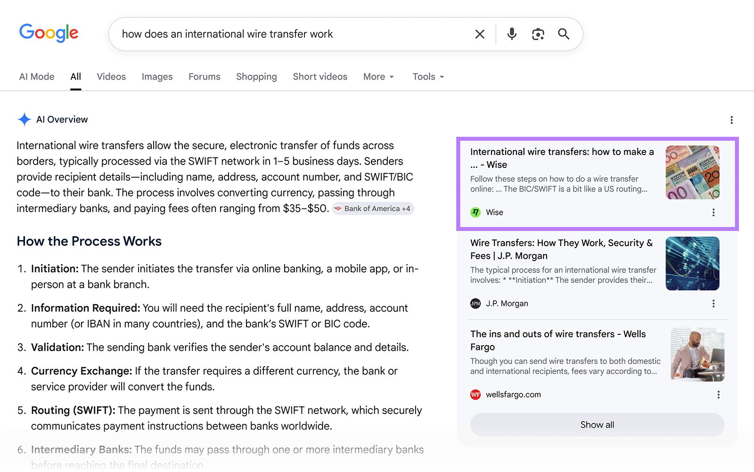
Task: Open the Images tab
Action: [x=157, y=76]
